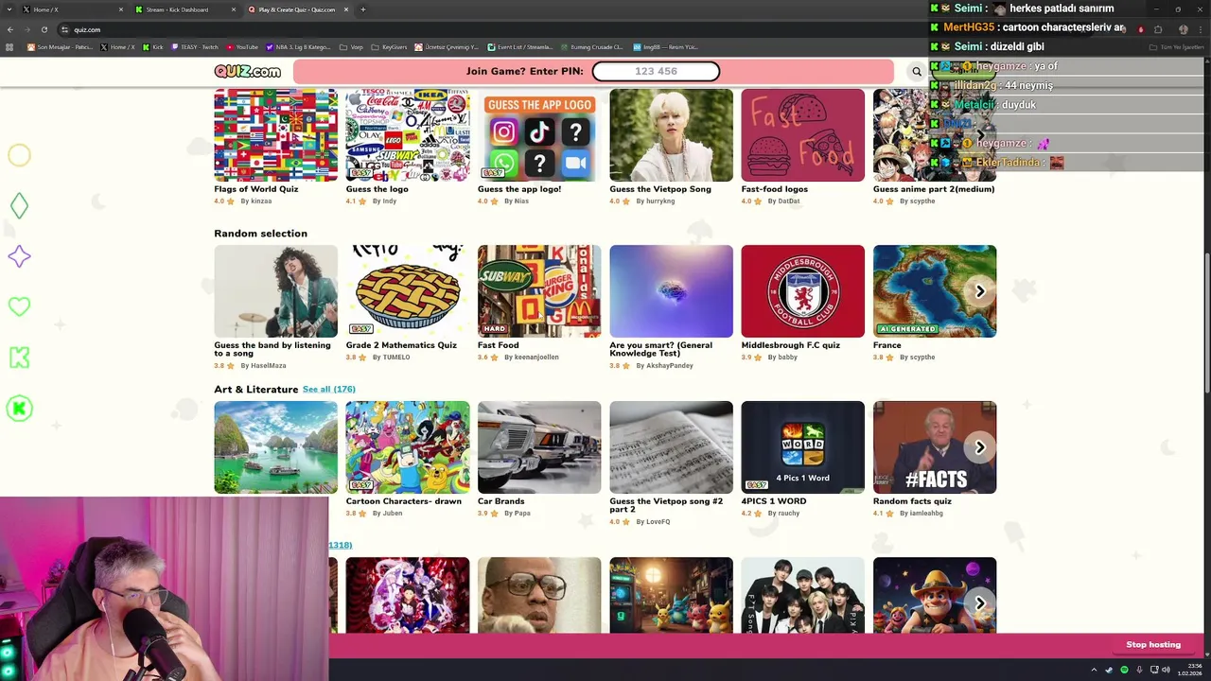Open the HARD Fast Food quiz
Viewport: 1211px width, 681px height.
pyautogui.click(x=539, y=291)
